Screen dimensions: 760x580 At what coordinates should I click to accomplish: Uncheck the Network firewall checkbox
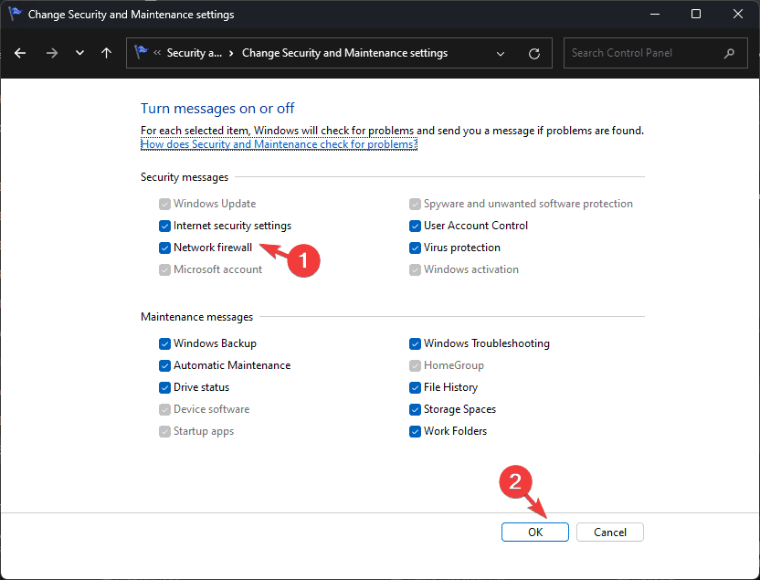click(164, 248)
